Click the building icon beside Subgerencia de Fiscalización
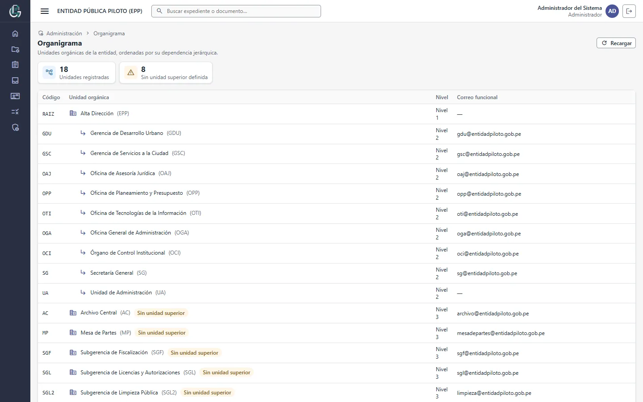Screen dimensions: 643x402 [x=73, y=352]
